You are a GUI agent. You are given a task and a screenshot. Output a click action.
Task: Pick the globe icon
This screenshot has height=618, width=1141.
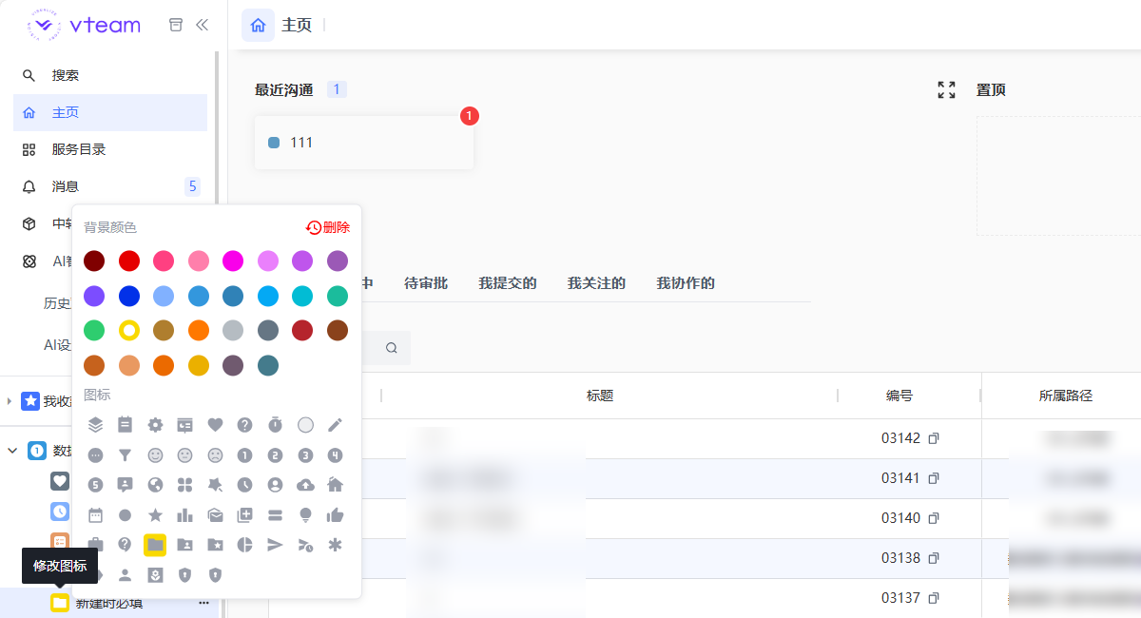click(155, 485)
